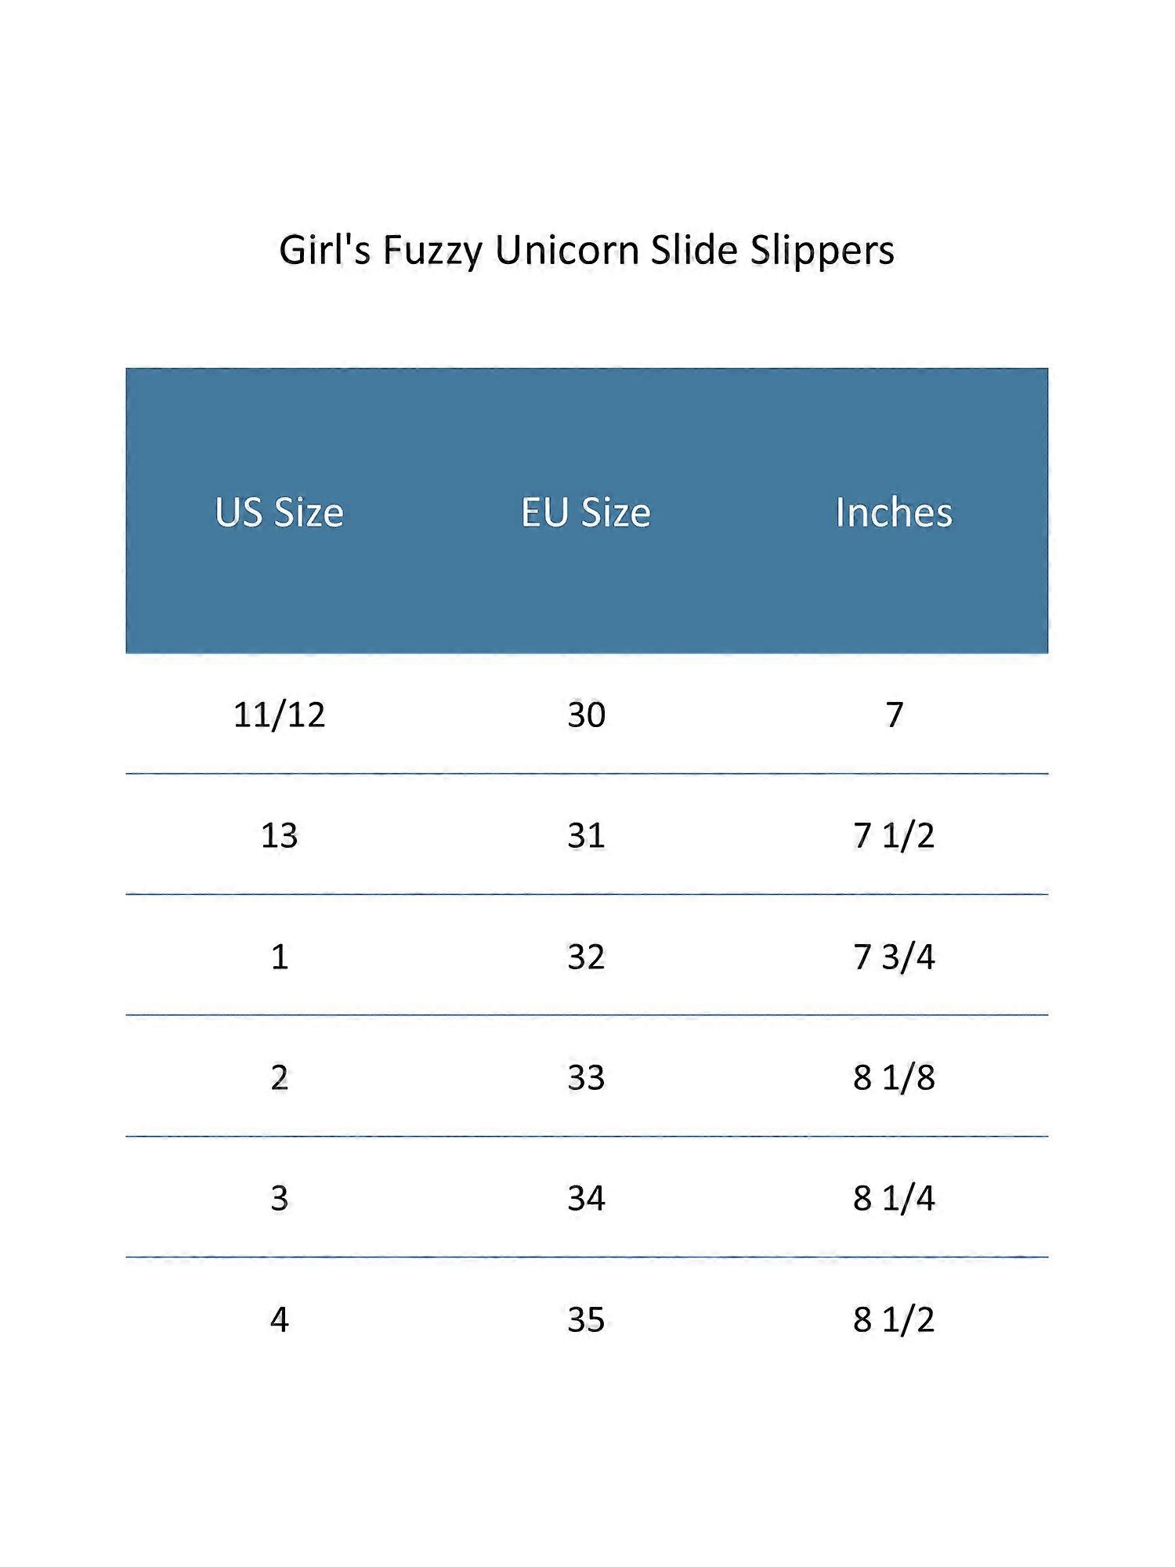
Task: Select EU size 34 cell
Action: pyautogui.click(x=587, y=1199)
